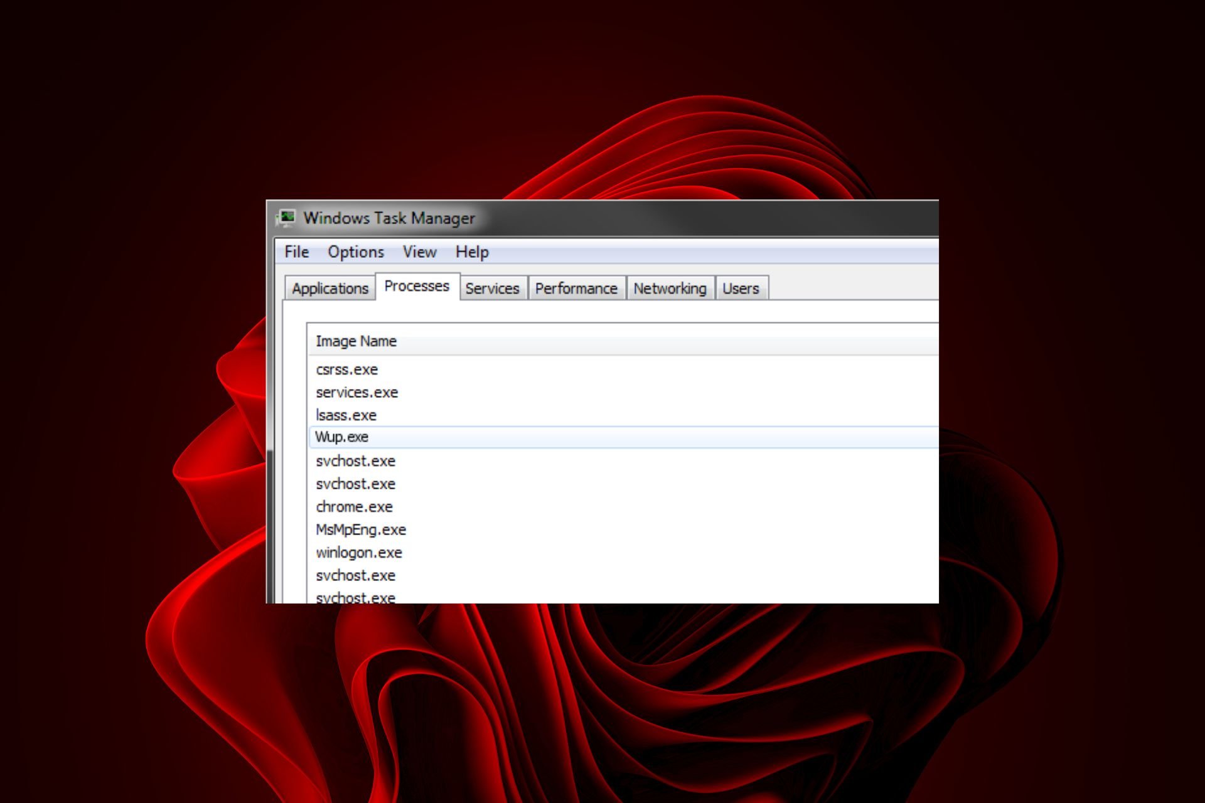Switch to the Users tab
The width and height of the screenshot is (1205, 803).
click(741, 289)
